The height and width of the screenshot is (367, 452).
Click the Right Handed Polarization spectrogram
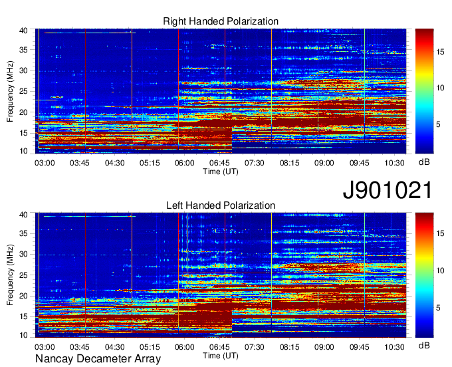[x=221, y=91]
